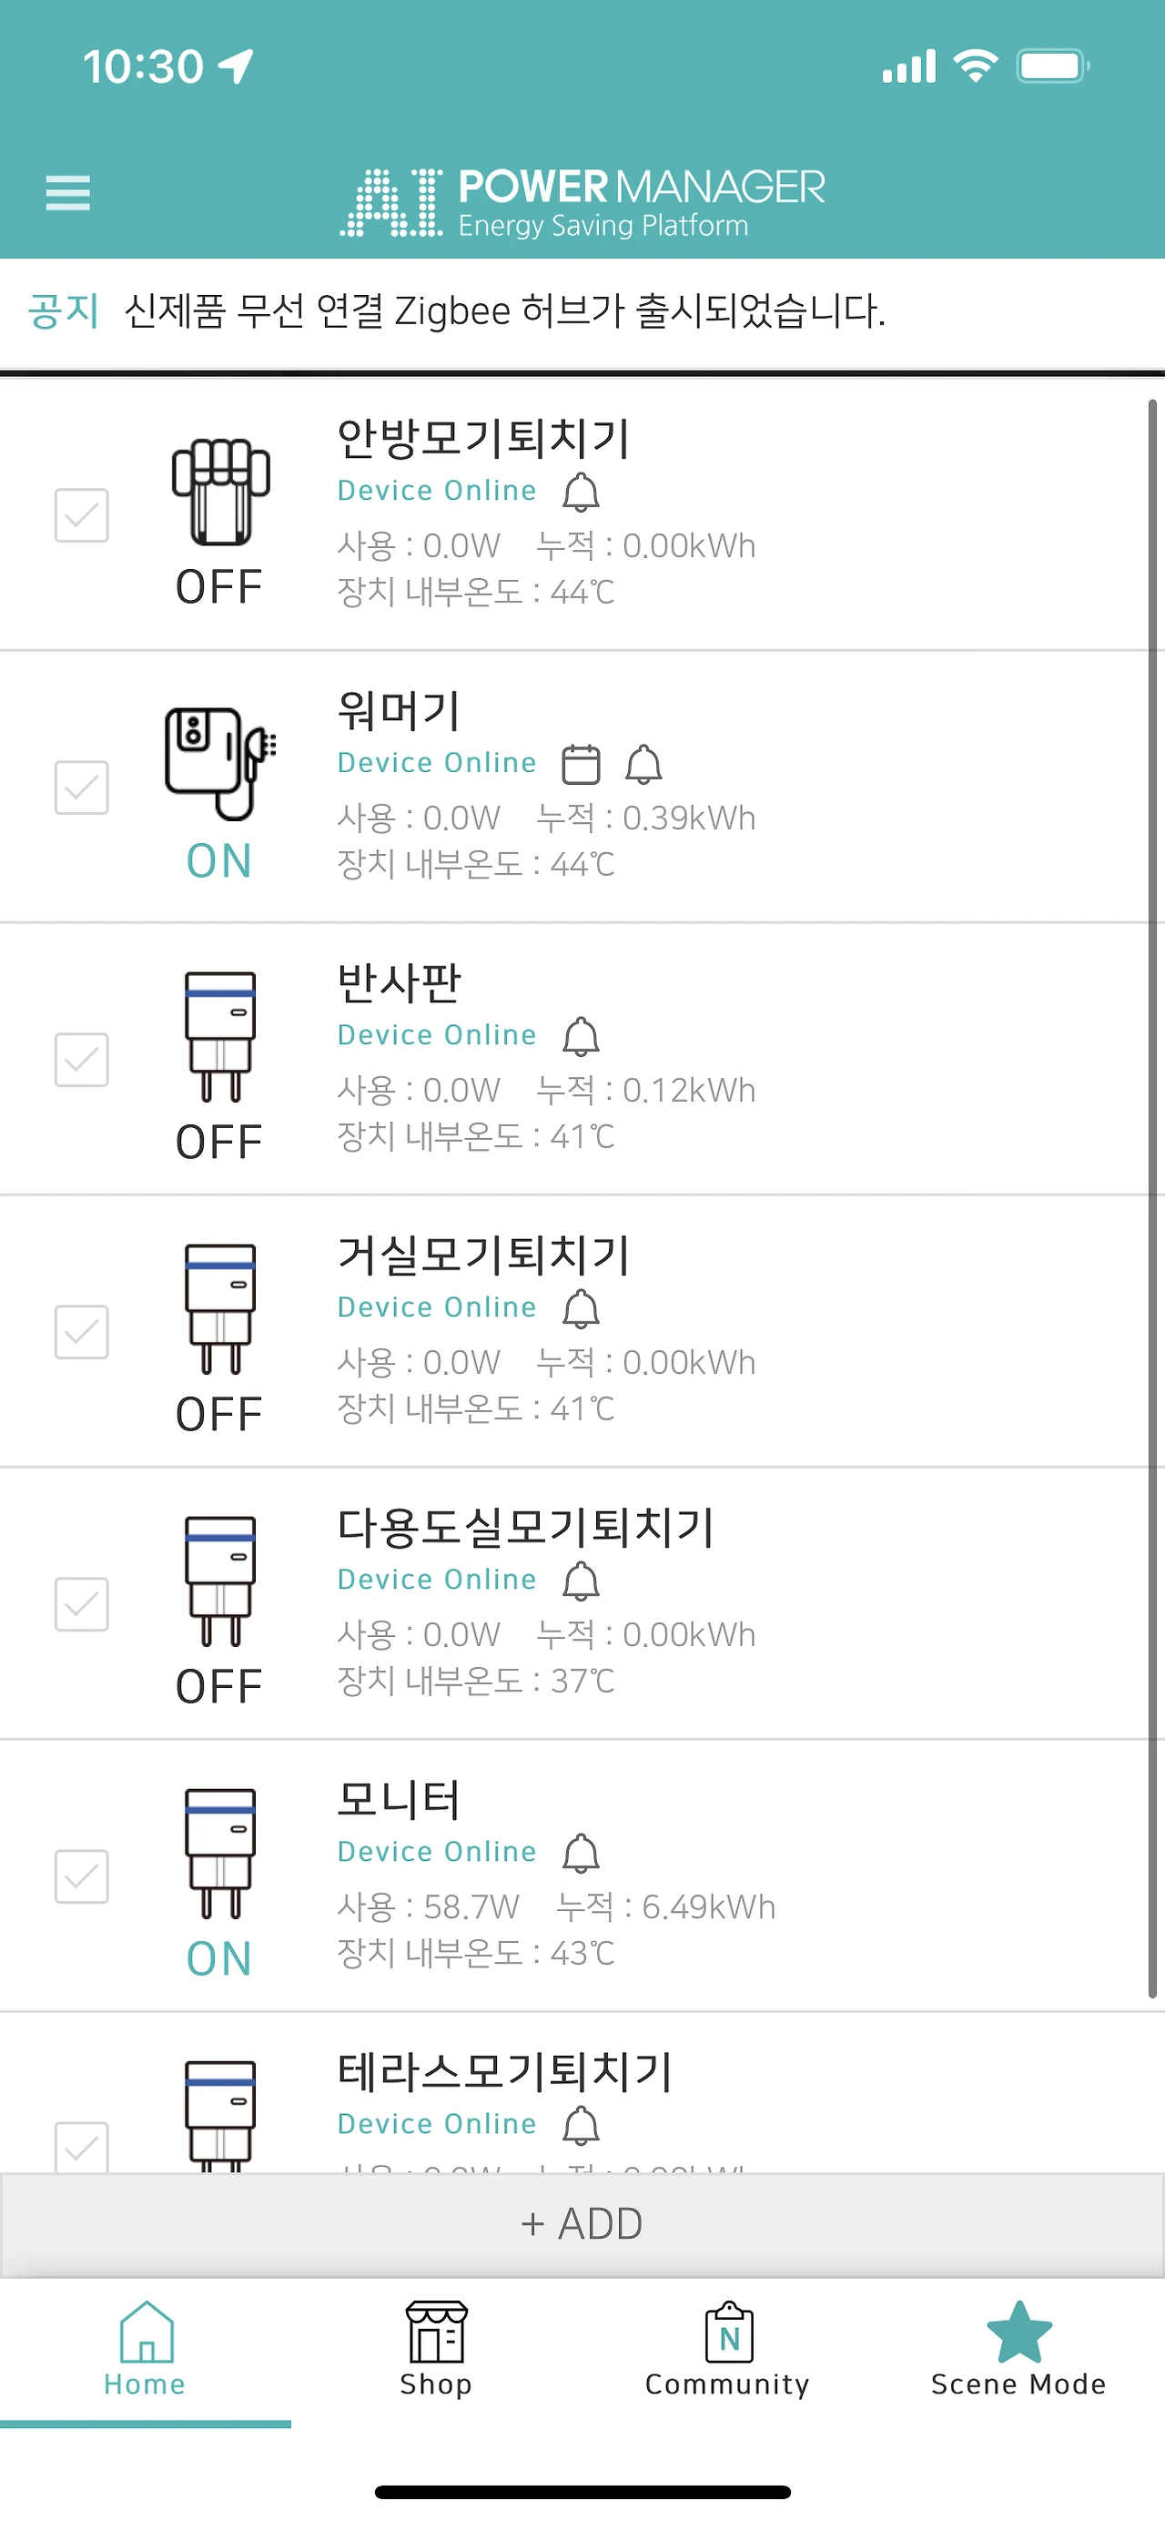Check the 모니터 device checkbox

[81, 1876]
